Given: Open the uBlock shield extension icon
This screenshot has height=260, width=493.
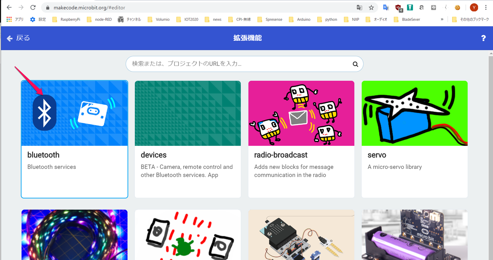Looking at the screenshot, I should [x=398, y=7].
